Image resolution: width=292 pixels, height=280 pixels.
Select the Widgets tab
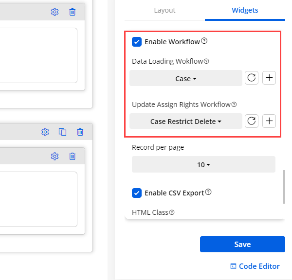pos(245,10)
